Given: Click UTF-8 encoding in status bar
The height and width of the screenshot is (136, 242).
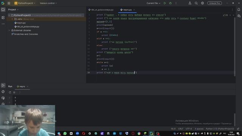Looking at the screenshot, I should [x=189, y=129].
